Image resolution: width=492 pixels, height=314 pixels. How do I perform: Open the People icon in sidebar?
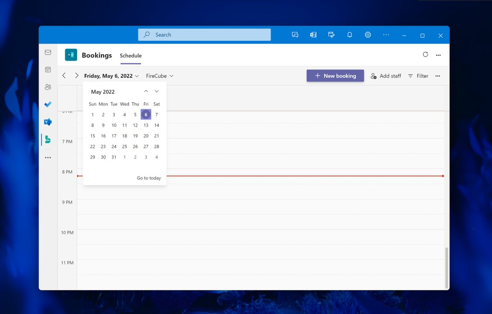[48, 87]
